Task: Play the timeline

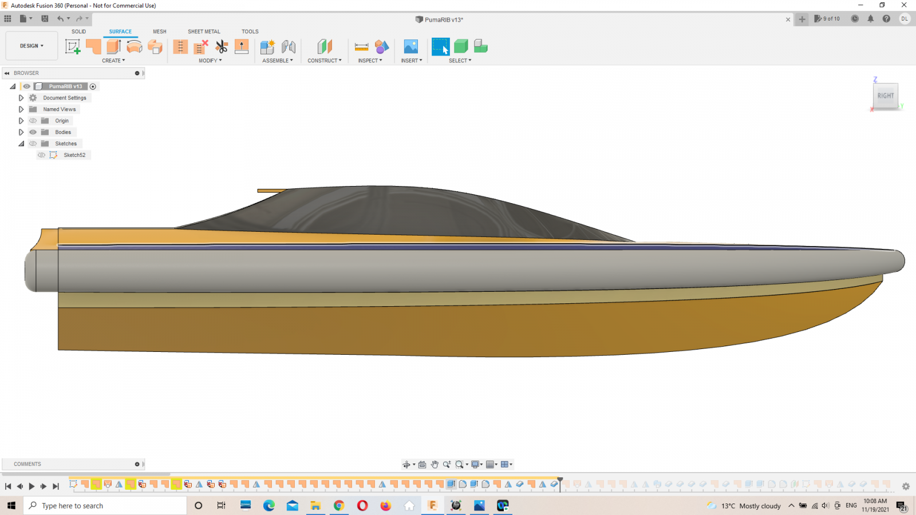Action: click(x=31, y=486)
